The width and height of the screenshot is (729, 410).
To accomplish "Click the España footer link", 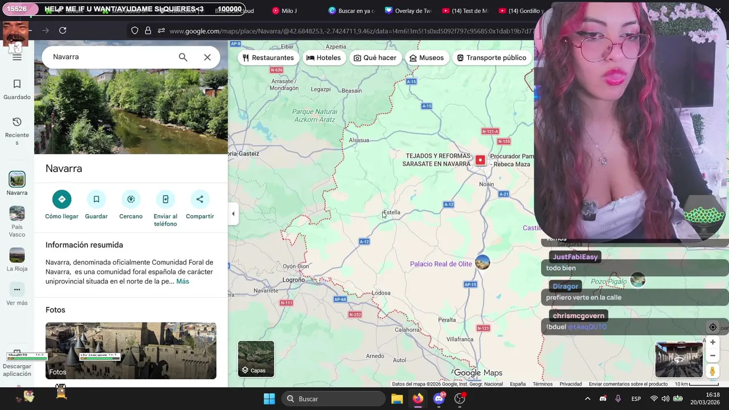I will tap(518, 384).
